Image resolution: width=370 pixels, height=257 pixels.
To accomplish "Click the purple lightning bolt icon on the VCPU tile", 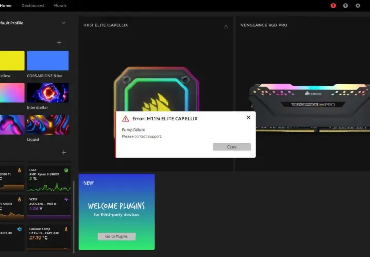I will coord(66,199).
